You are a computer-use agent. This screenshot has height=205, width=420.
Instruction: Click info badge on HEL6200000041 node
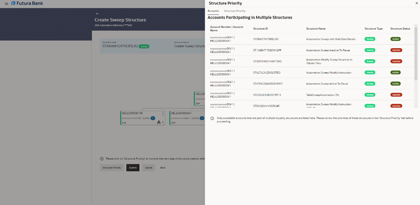(x=202, y=118)
